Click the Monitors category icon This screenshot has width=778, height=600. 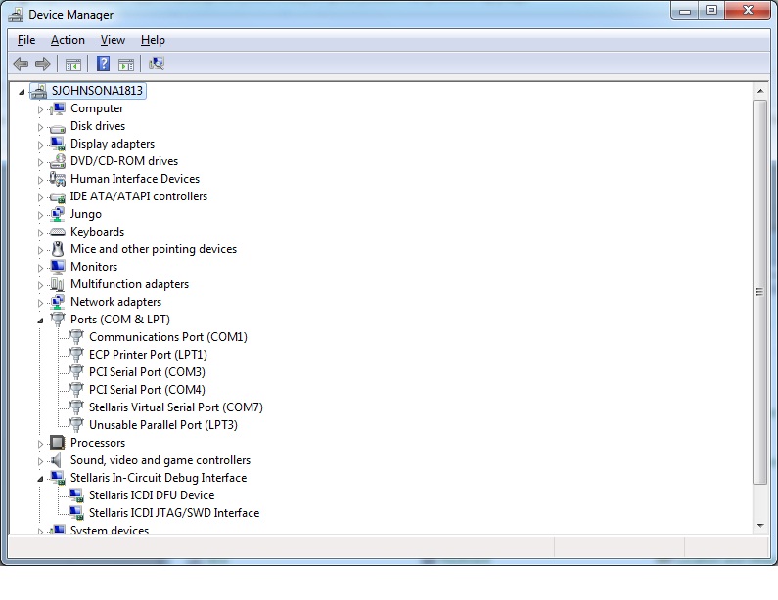(57, 267)
